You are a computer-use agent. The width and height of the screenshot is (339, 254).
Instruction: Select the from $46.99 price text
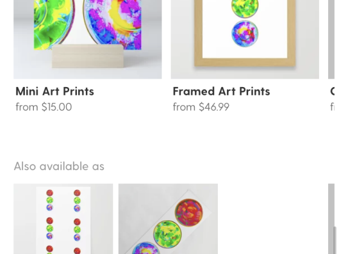(x=201, y=107)
